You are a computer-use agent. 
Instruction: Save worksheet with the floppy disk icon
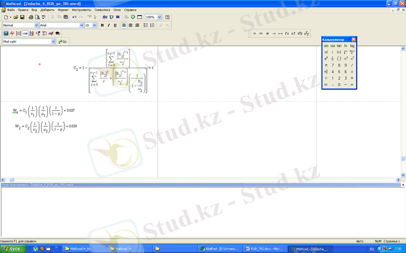pos(22,17)
